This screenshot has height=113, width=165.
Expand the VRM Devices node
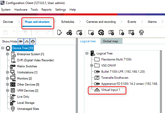7,90
